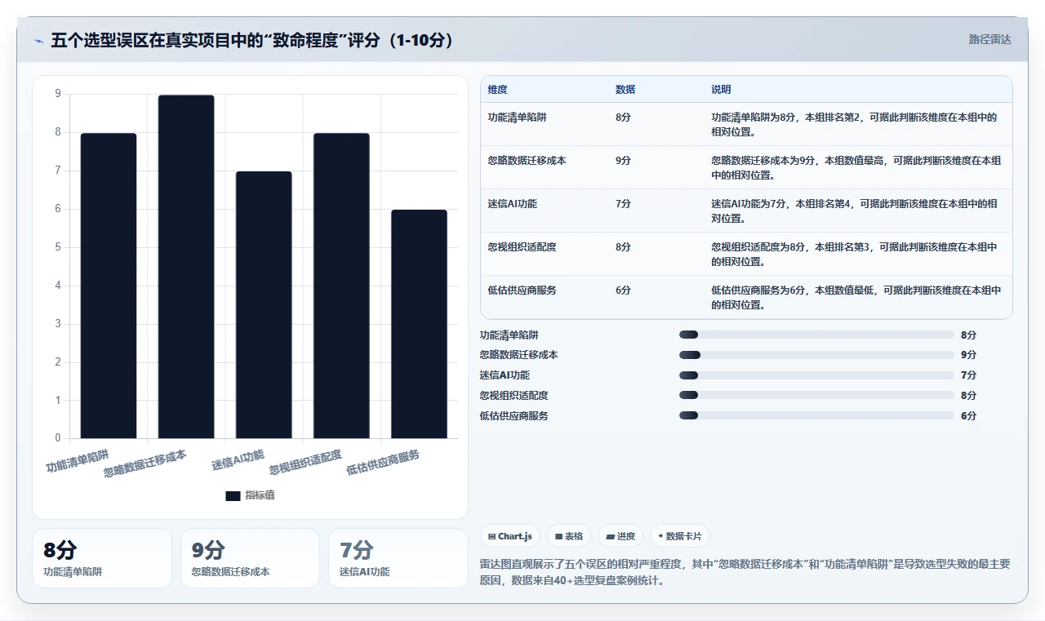Click x-axis label 迷信AI功能

(238, 459)
